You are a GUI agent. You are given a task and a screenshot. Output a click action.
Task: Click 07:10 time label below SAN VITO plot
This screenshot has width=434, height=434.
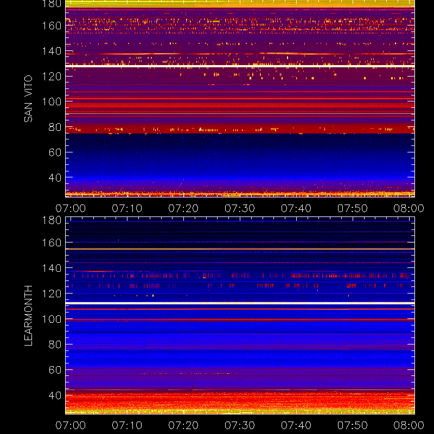click(127, 208)
